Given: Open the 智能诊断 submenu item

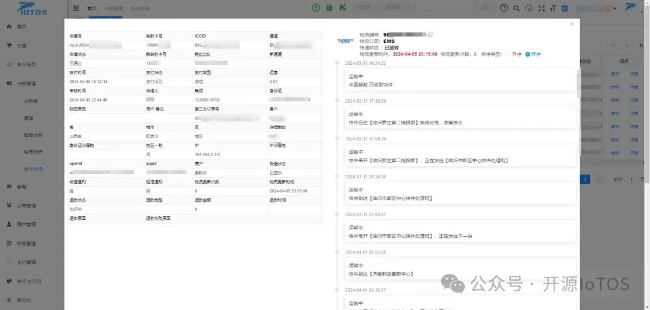Looking at the screenshot, I should point(33,135).
